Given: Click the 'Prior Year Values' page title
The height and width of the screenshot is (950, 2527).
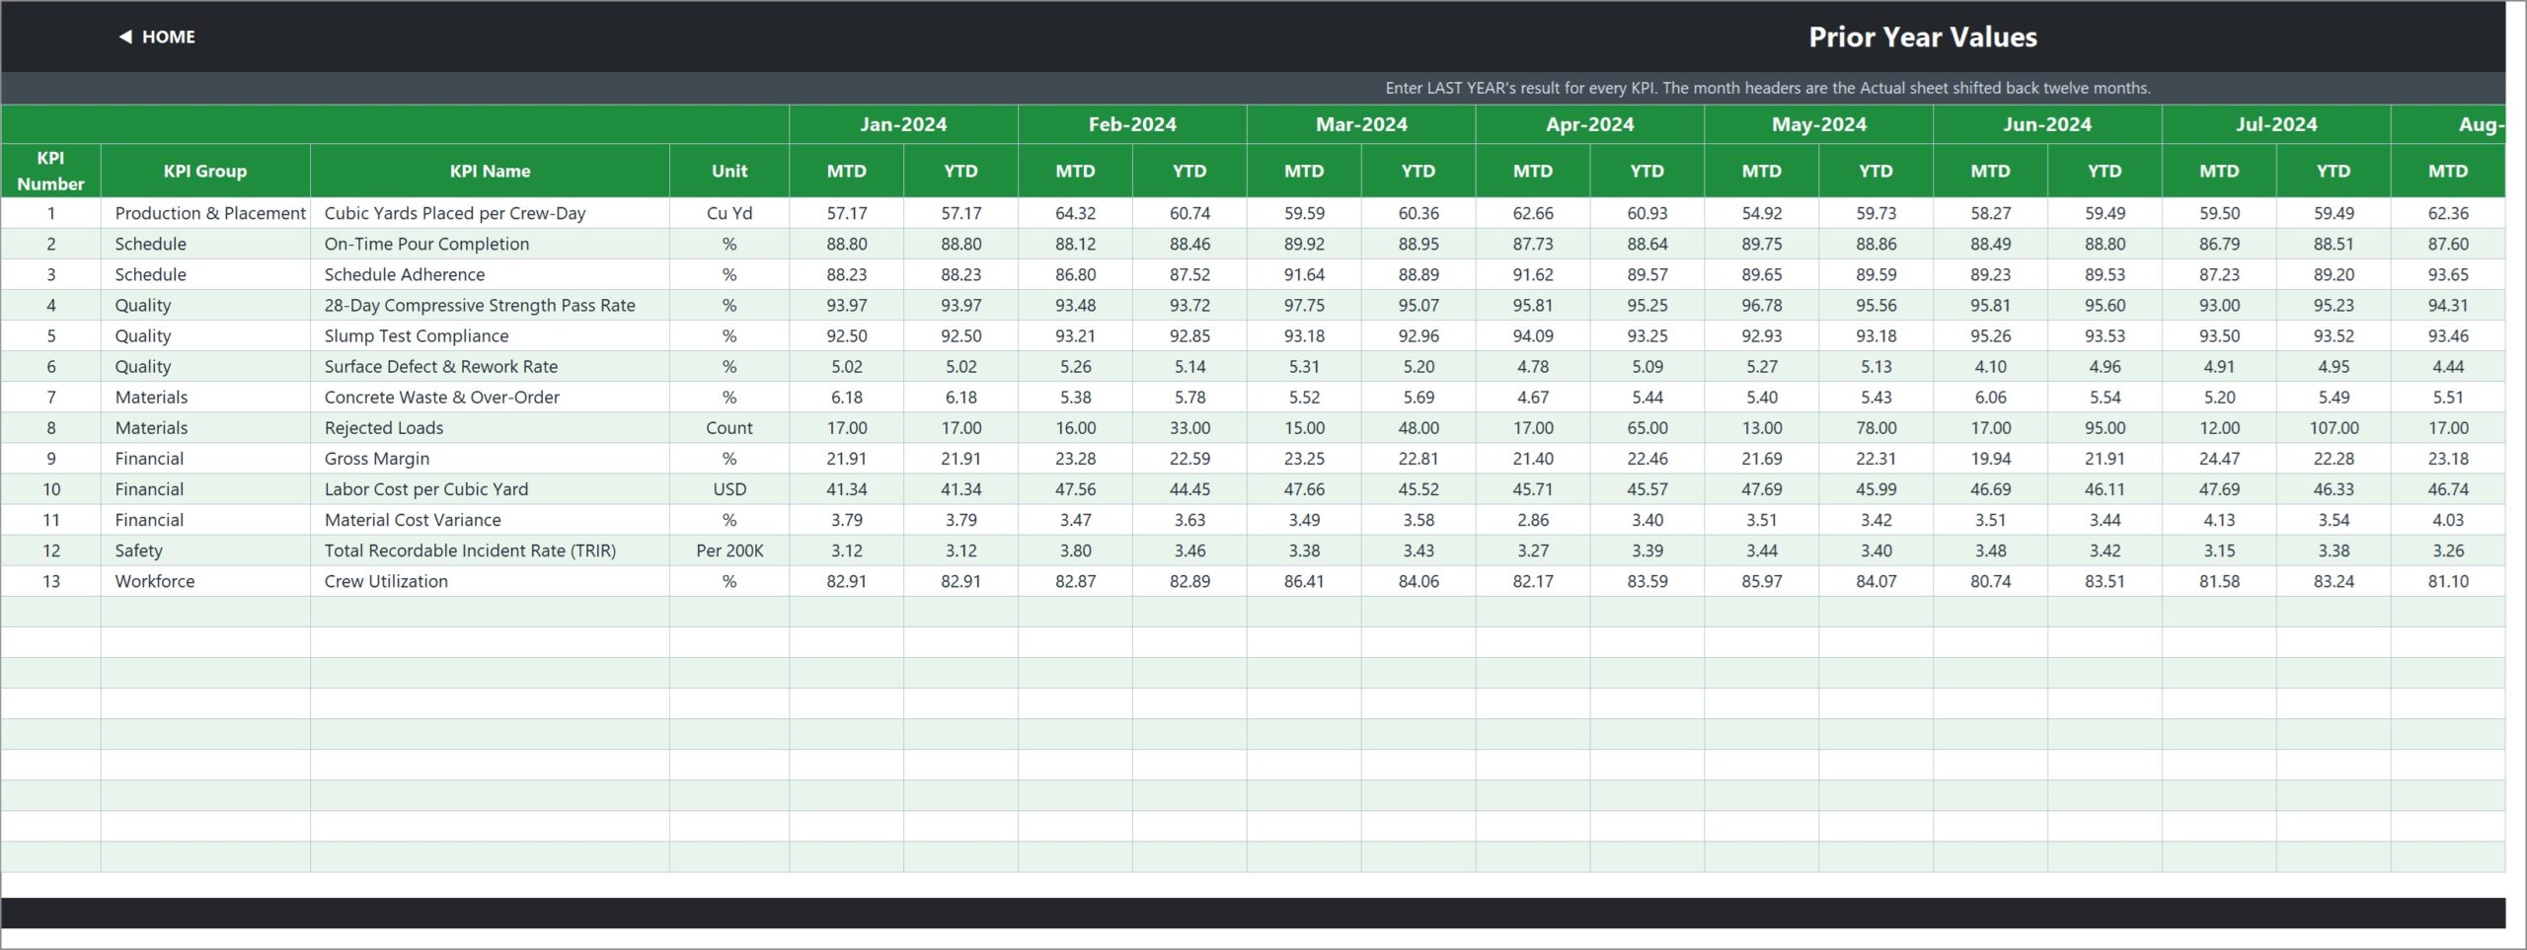Looking at the screenshot, I should (1922, 37).
